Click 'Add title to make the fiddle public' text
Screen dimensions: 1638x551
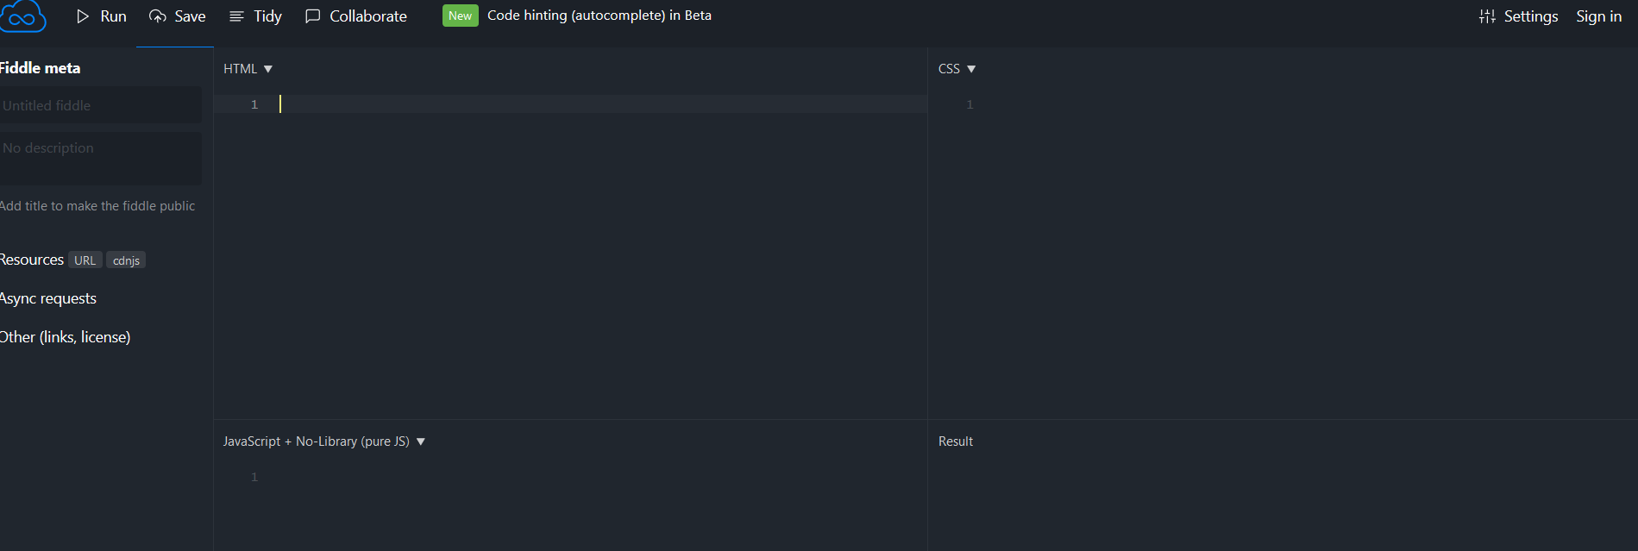[x=97, y=206]
